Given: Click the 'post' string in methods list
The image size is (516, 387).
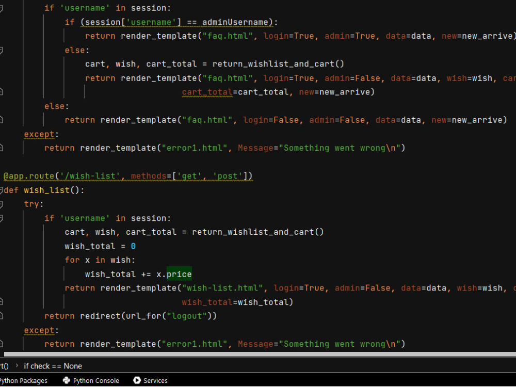Looking at the screenshot, I should tap(228, 176).
